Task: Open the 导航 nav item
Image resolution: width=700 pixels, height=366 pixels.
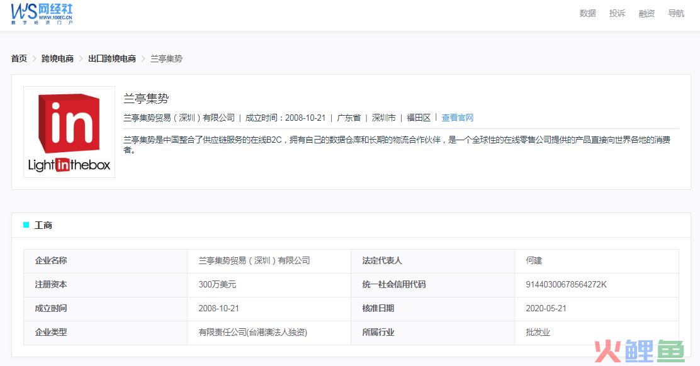Action: 676,13
